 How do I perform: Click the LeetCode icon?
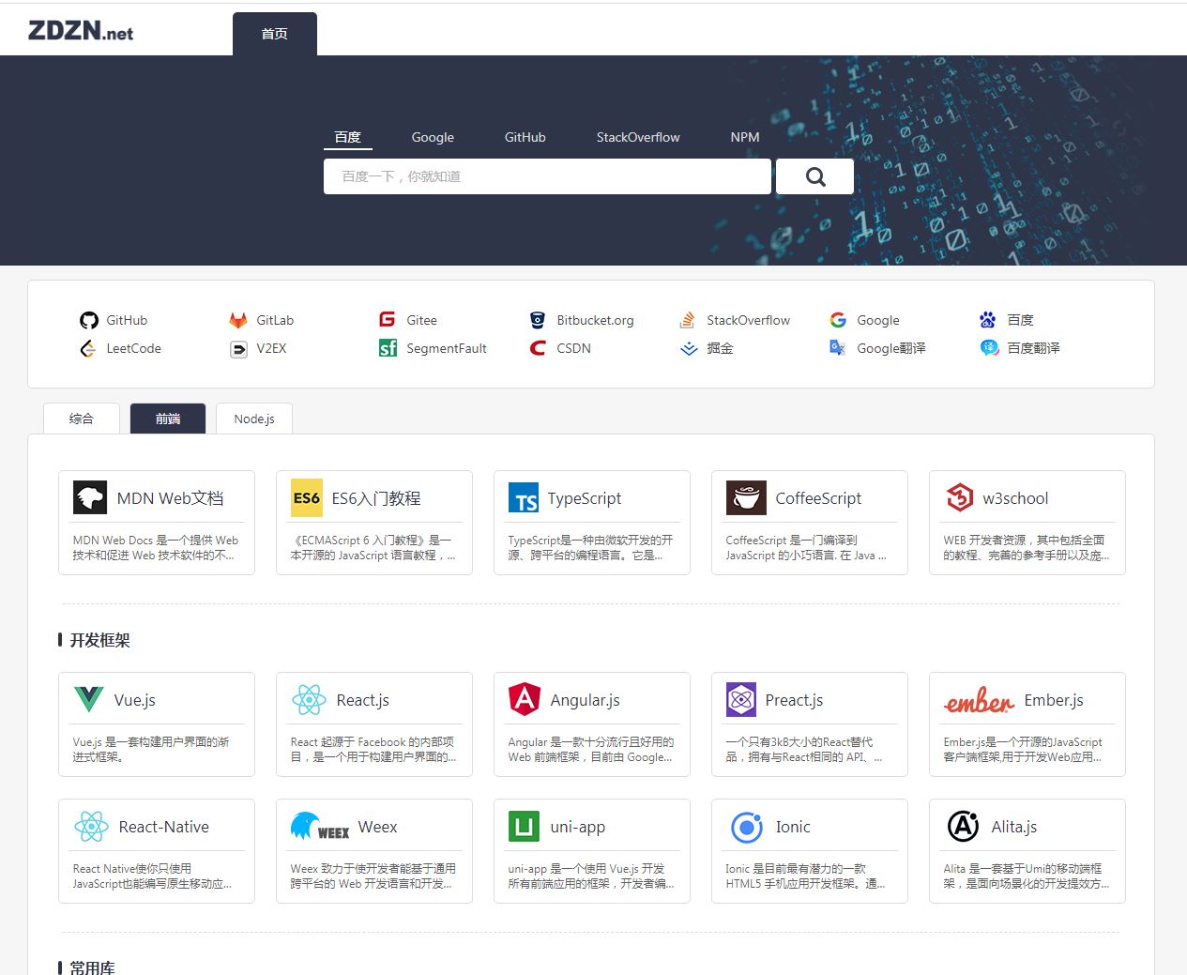[x=88, y=348]
